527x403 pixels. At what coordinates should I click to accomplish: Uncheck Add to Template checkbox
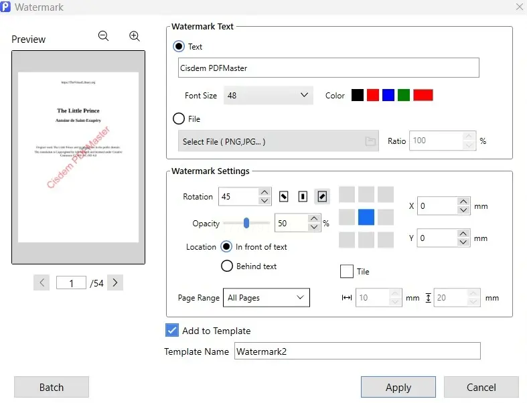[x=171, y=331]
